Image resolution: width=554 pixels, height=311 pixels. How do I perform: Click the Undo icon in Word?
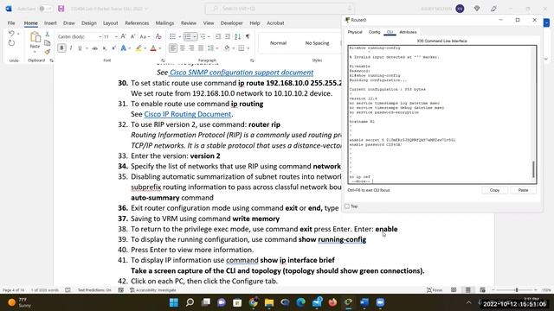tap(11, 34)
